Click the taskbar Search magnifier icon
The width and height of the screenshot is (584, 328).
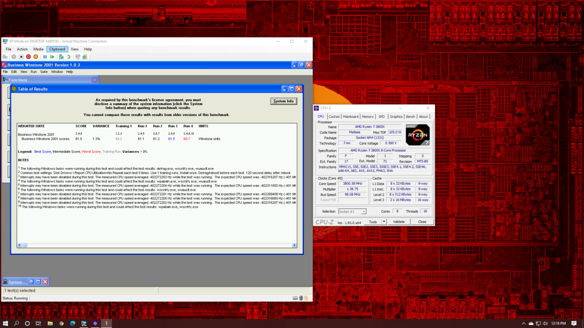pyautogui.click(x=16, y=323)
